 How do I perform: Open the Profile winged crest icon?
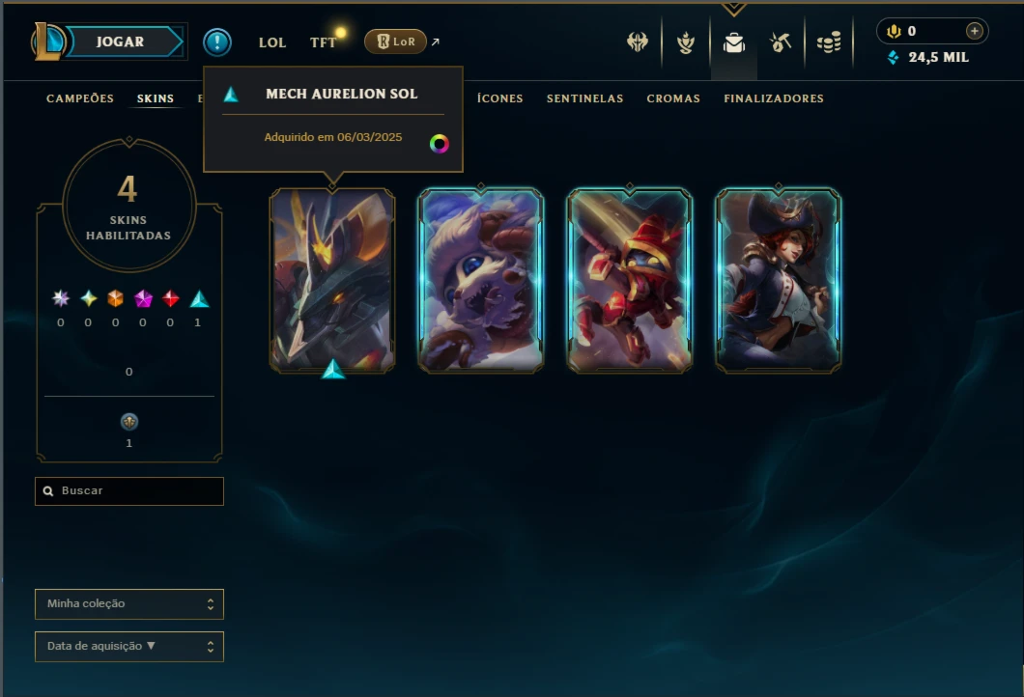point(686,43)
